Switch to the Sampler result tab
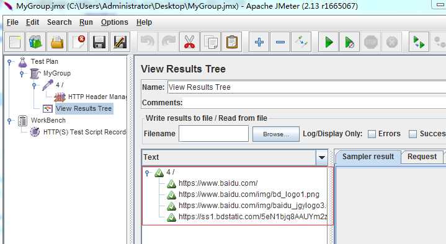446x244 pixels. pos(368,157)
